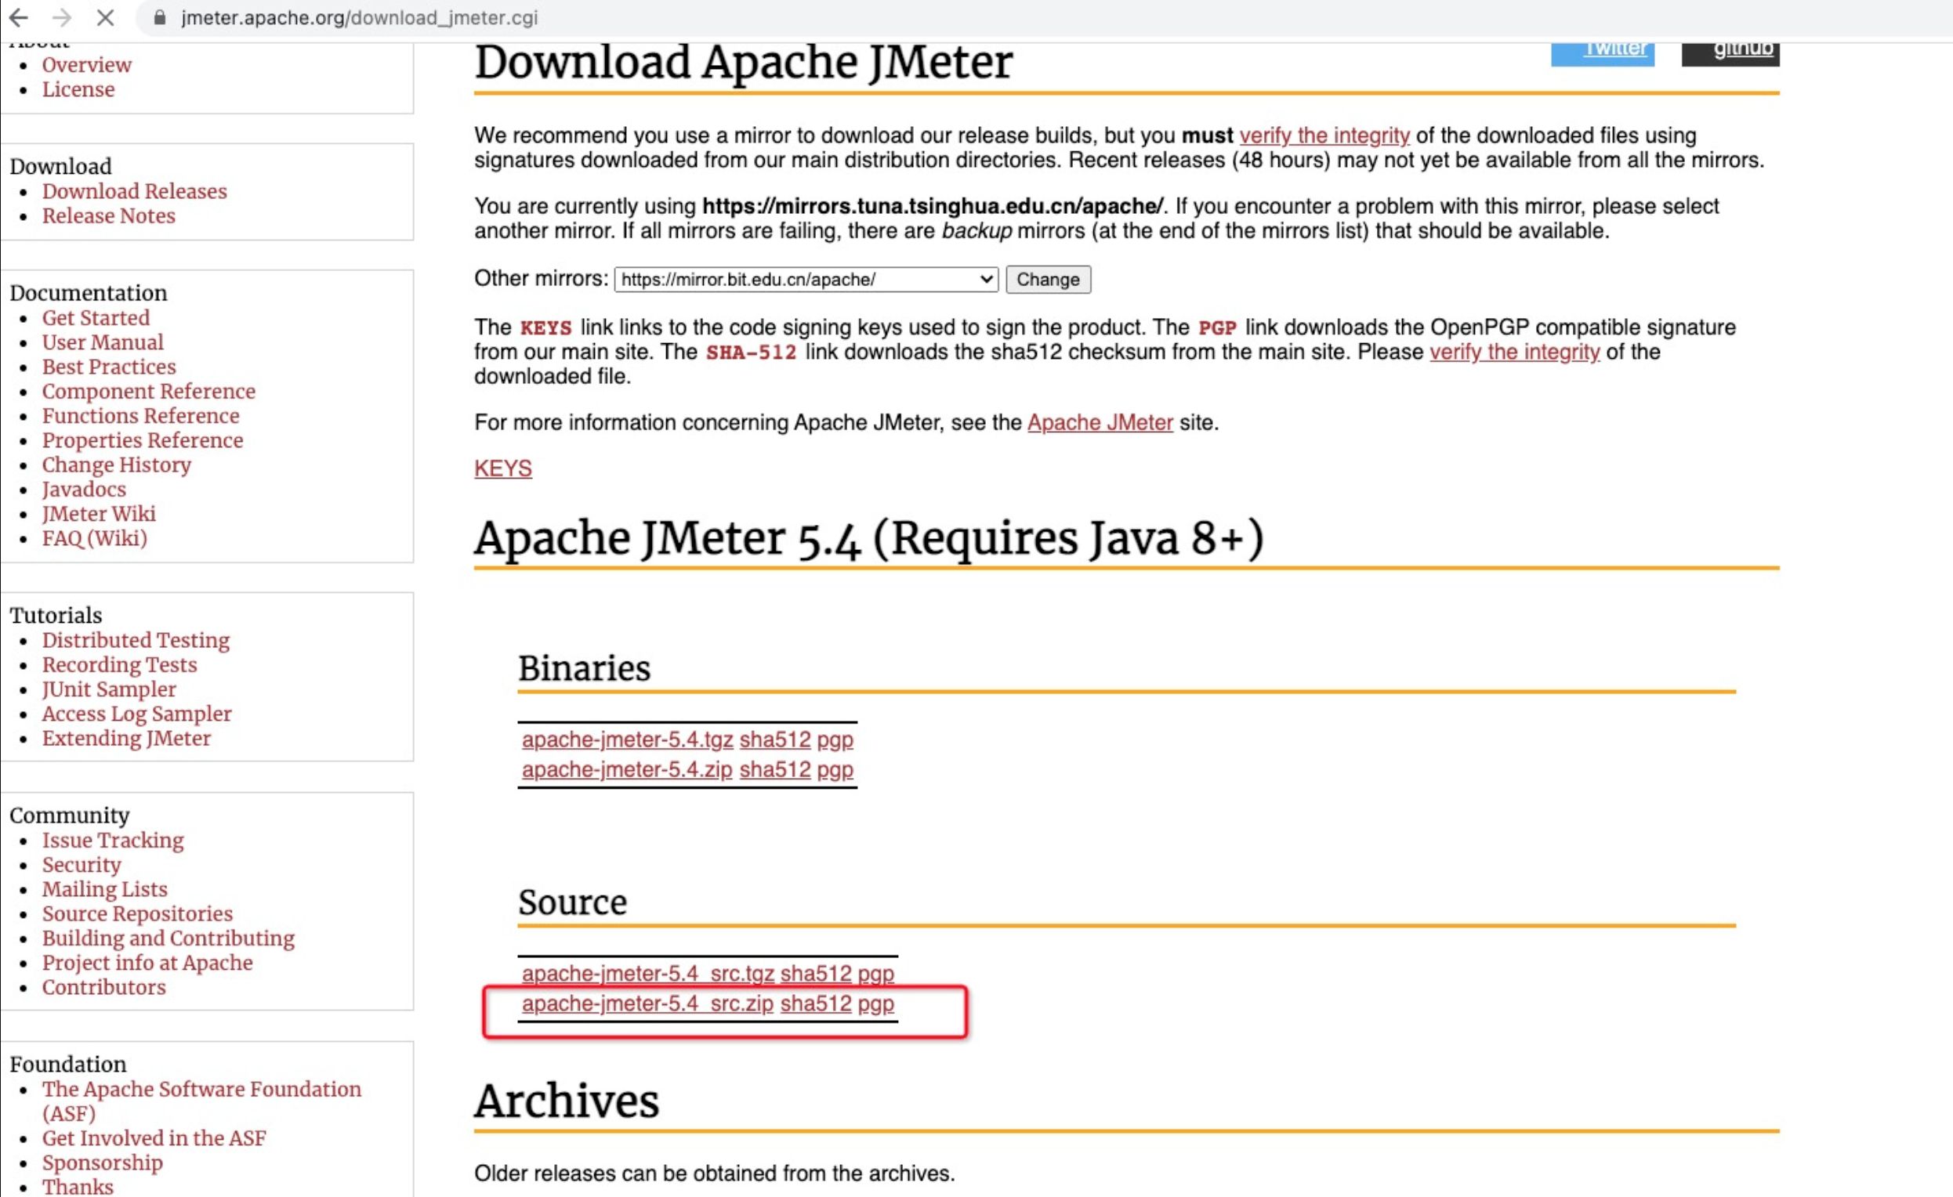
Task: Open sha512 for apache-jmeter-5.4_src.zip
Action: pos(816,1004)
